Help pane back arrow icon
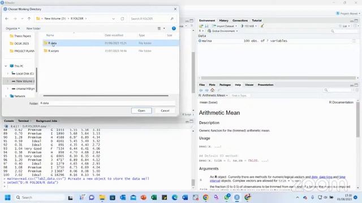 pos(201,90)
